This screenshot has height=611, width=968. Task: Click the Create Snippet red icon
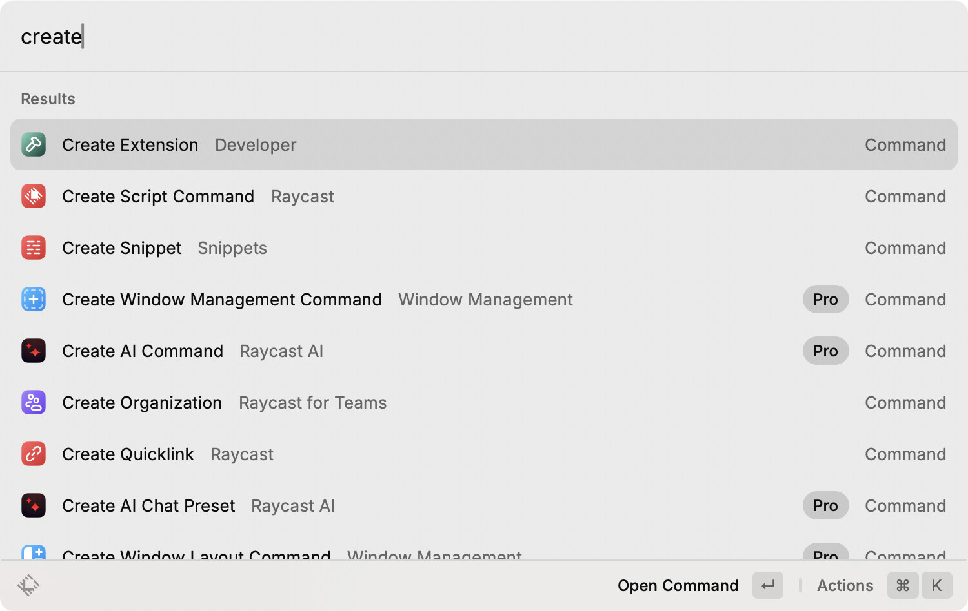click(34, 247)
